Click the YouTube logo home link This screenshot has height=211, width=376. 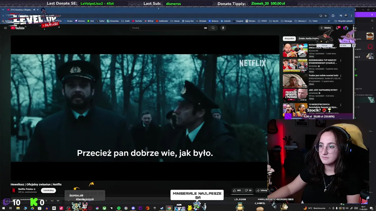coord(18,28)
